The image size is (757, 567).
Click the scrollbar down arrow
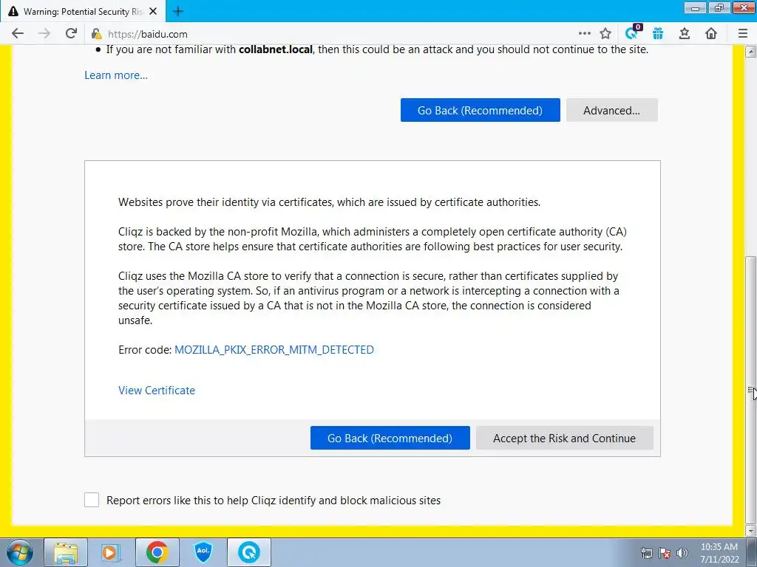click(750, 531)
